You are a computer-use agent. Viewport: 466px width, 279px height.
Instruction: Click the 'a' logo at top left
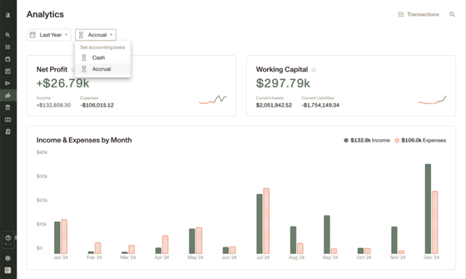point(8,15)
